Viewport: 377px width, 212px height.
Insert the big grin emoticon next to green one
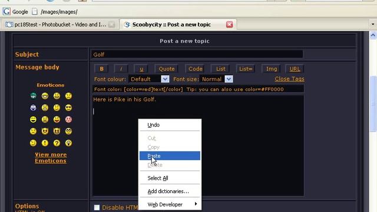[x=45, y=96]
